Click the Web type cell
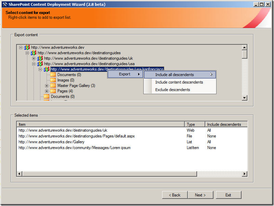Viewport: 274px width, 206px height. pos(191,130)
